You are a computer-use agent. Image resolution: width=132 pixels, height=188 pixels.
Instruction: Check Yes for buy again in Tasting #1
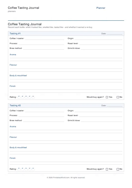point(107,97)
